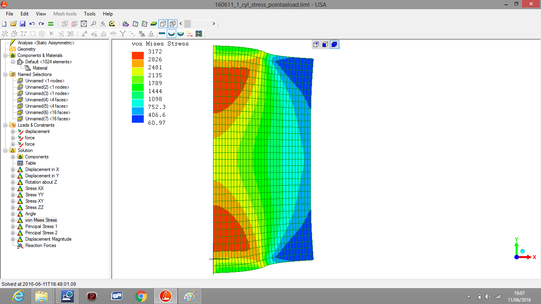Open the film strip animation icon
This screenshot has width=541, height=304.
click(x=199, y=34)
